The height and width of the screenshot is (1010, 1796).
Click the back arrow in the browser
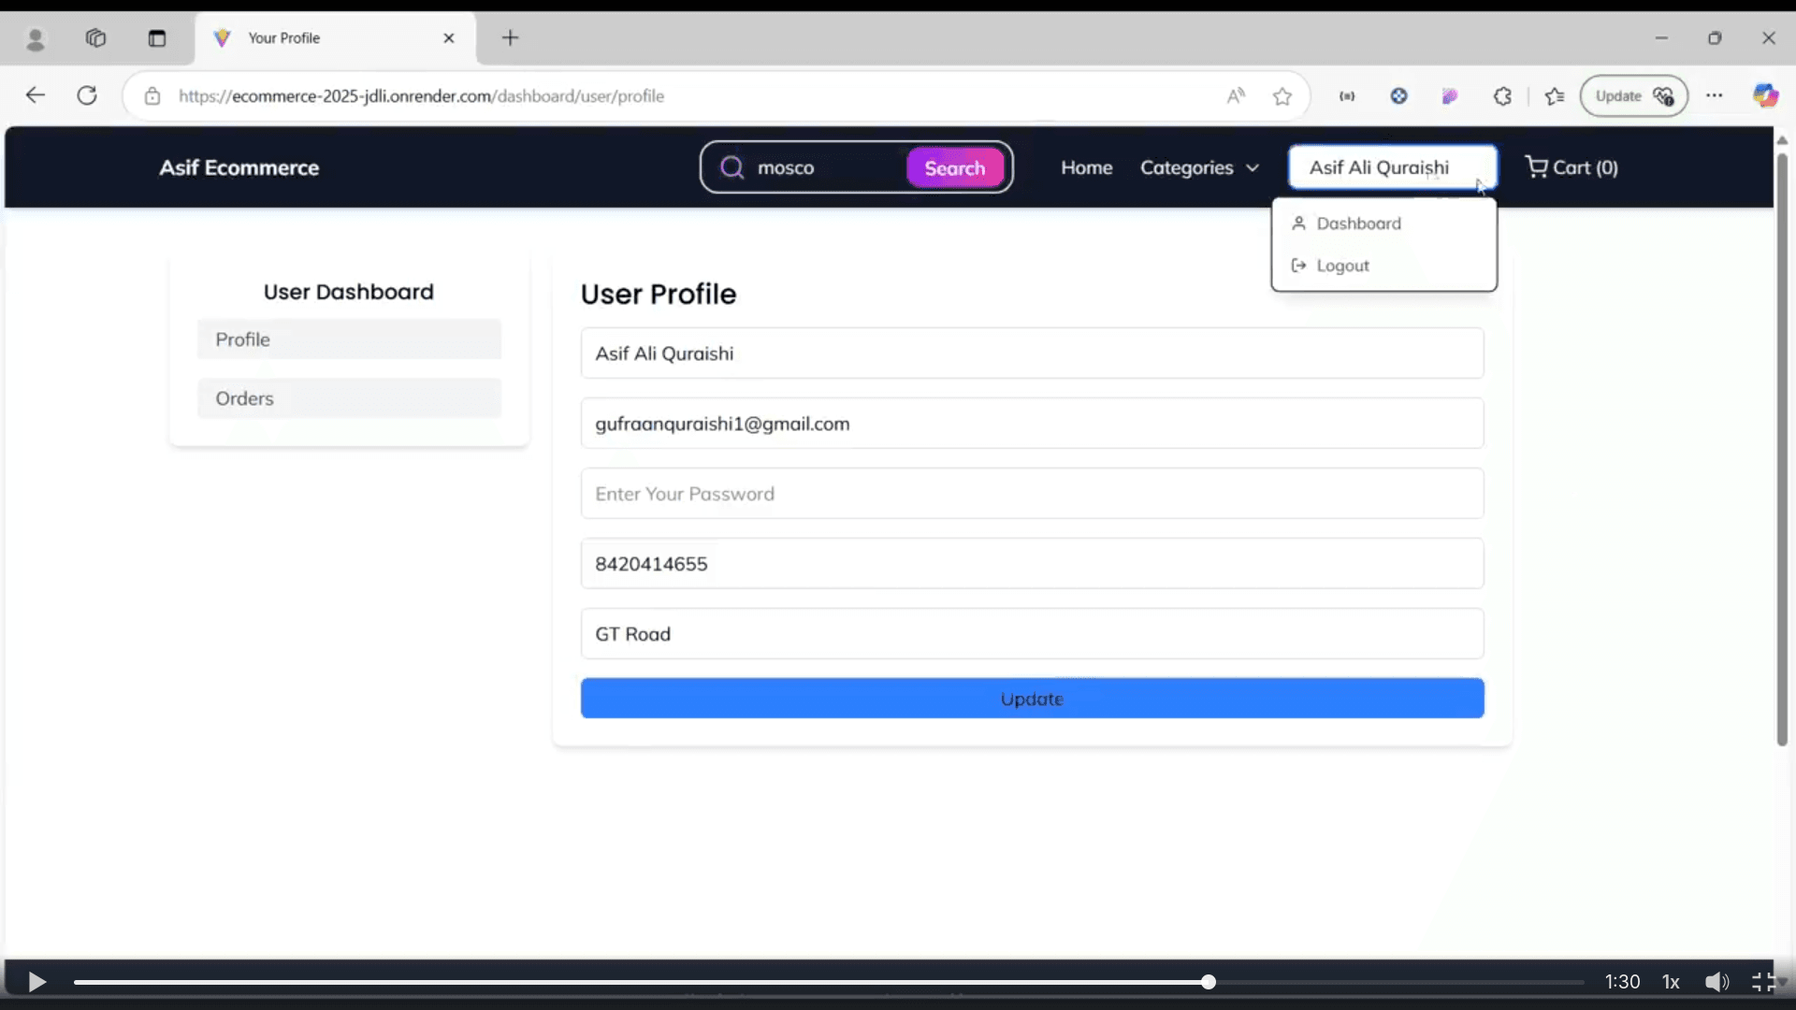tap(36, 95)
